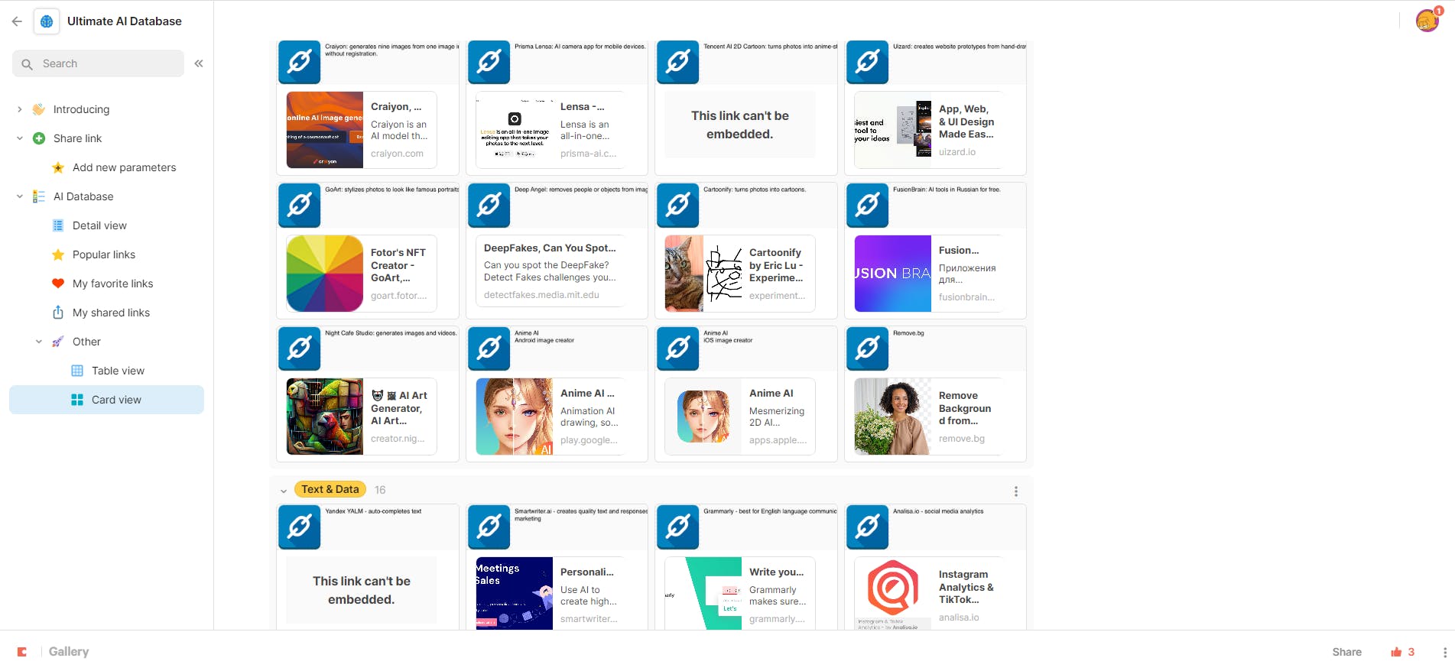Click the Crayiyon card link icon
This screenshot has width=1455, height=671.
click(300, 61)
